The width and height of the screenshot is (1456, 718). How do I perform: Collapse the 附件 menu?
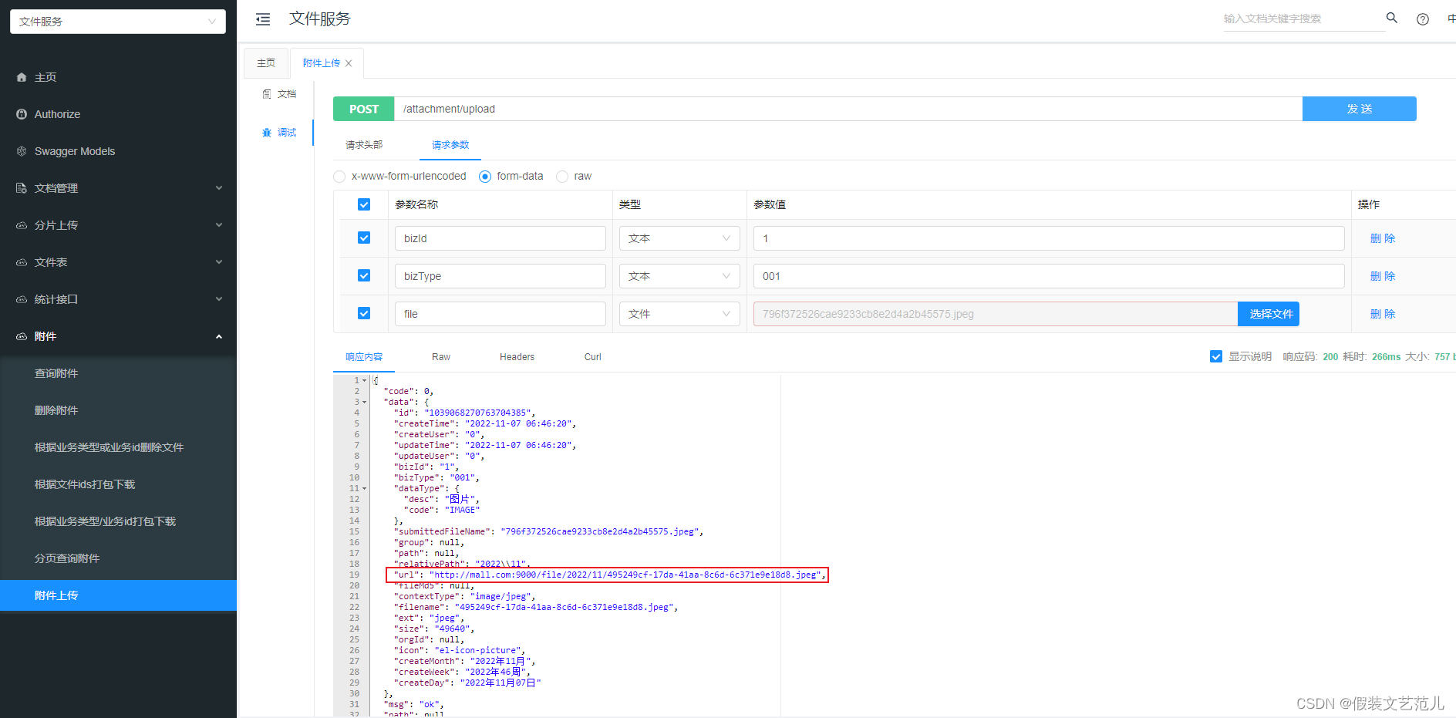[219, 336]
